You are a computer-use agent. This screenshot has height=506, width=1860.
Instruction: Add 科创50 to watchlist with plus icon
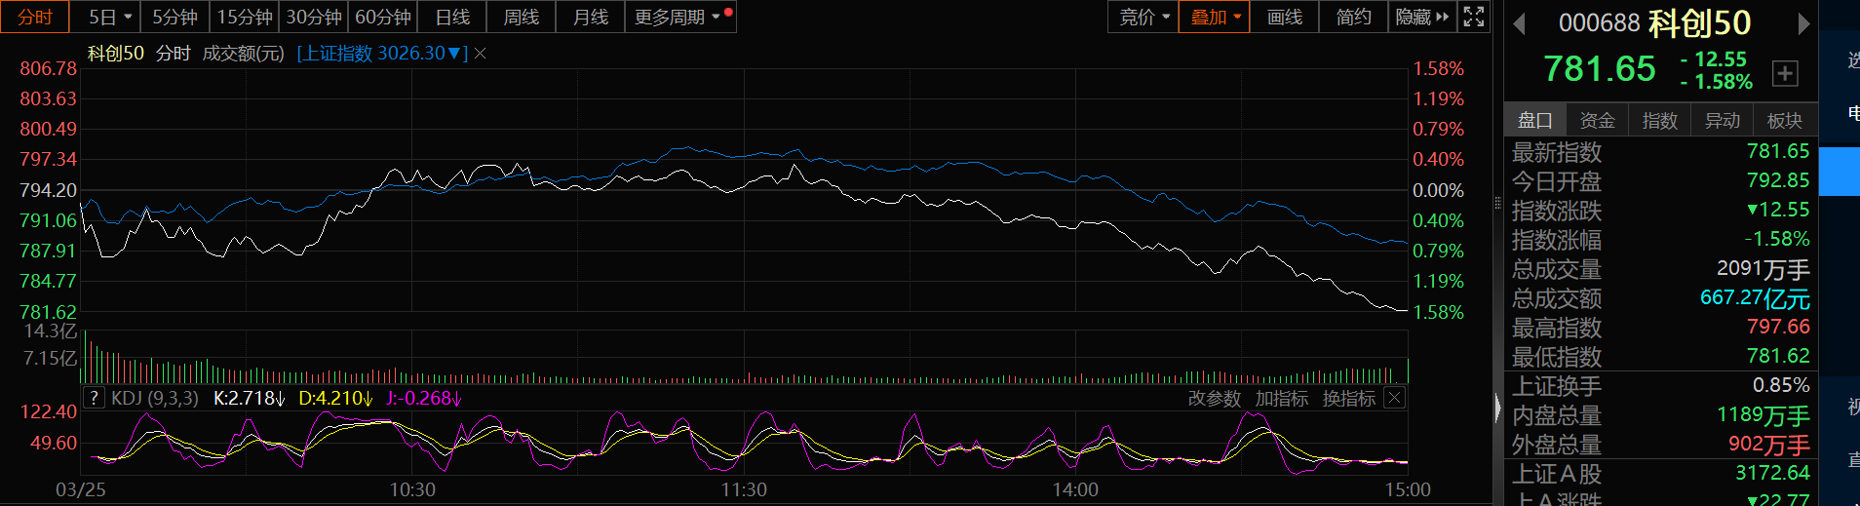pos(1785,73)
